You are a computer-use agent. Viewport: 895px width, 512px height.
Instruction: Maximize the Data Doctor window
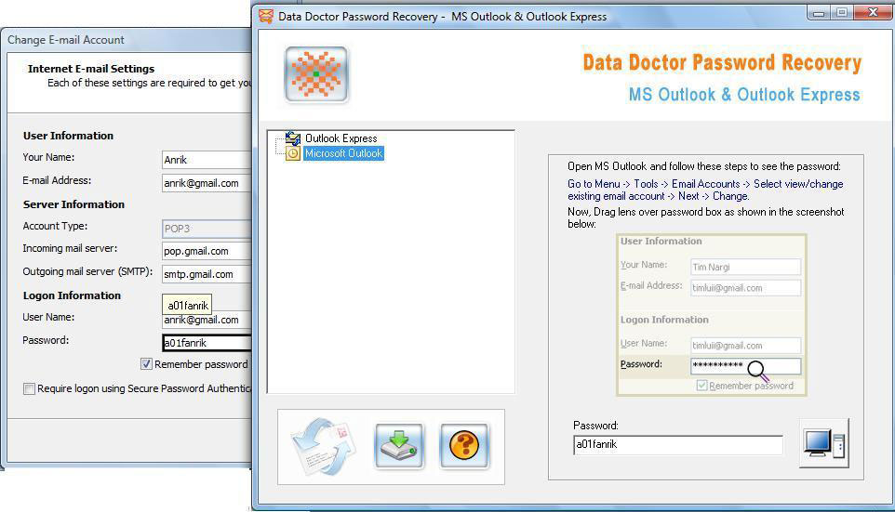coord(841,12)
